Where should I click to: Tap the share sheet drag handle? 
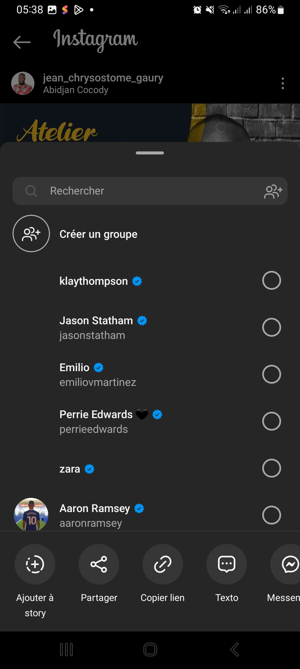[150, 153]
